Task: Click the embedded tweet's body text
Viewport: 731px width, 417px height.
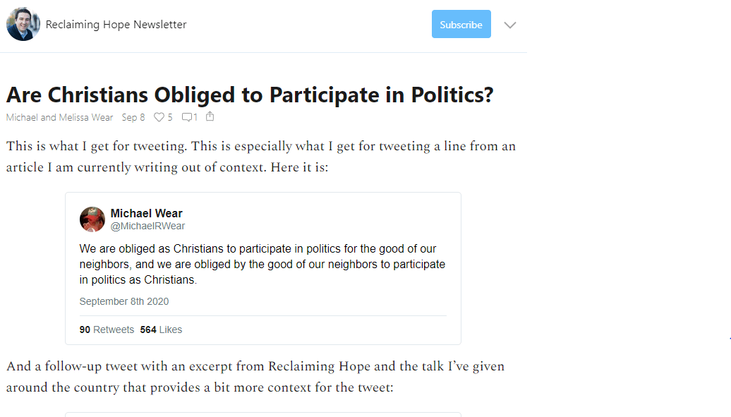Action: [262, 264]
